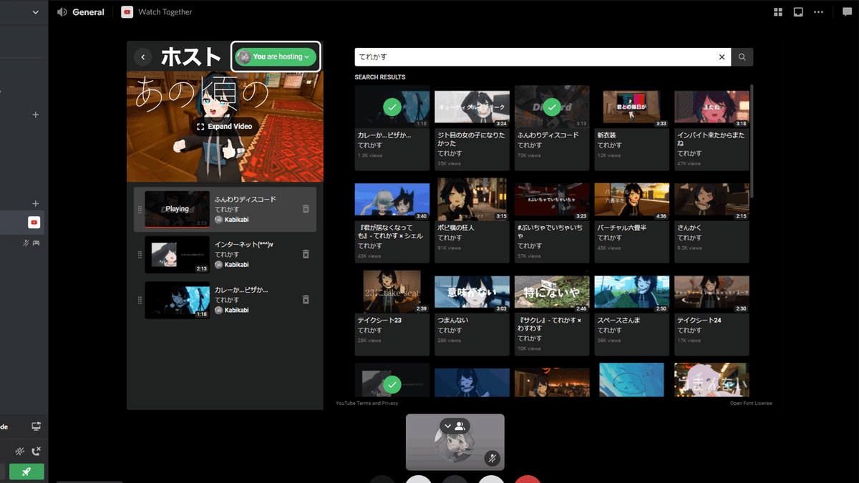Open participant tile chevron people pill
The image size is (859, 483).
(x=455, y=425)
